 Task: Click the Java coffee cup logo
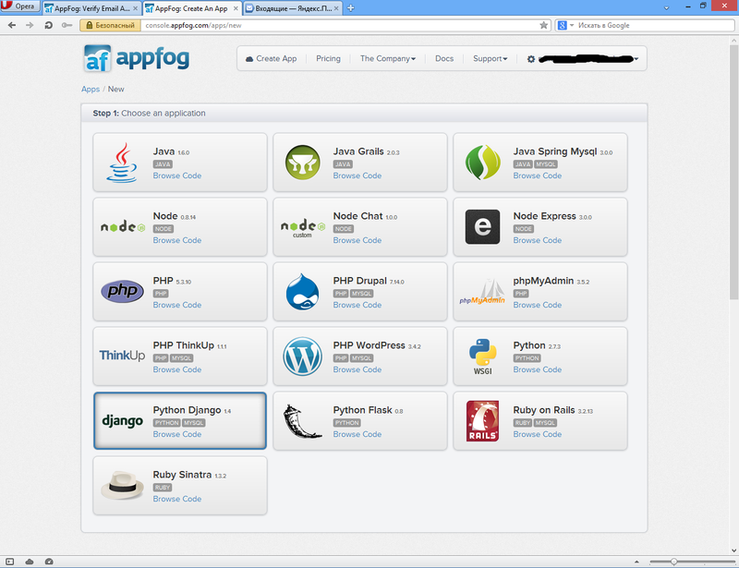click(122, 163)
